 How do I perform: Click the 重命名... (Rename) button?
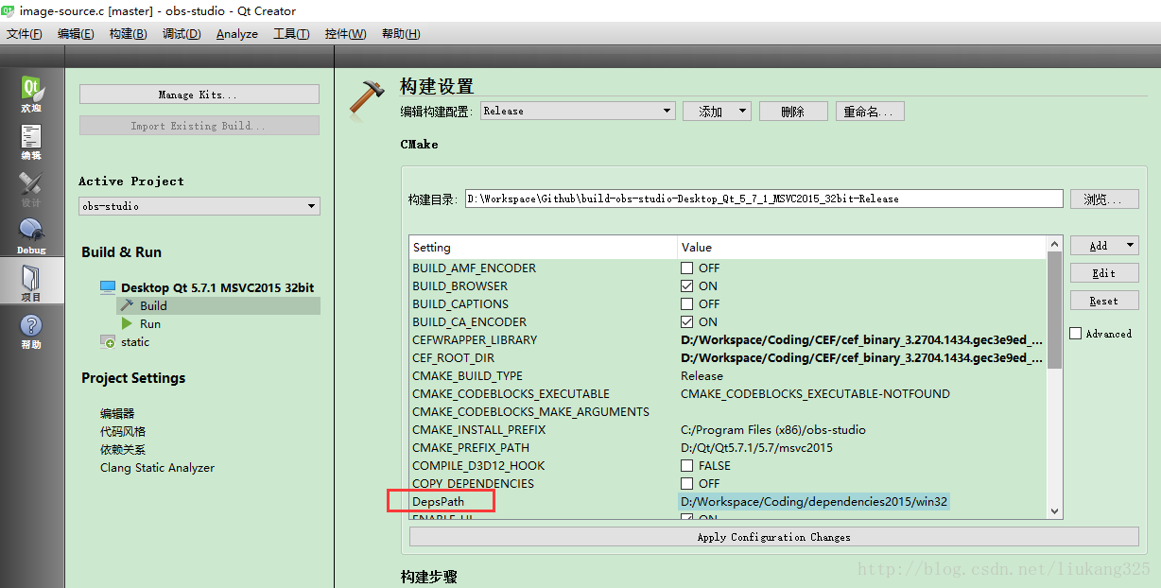(870, 112)
